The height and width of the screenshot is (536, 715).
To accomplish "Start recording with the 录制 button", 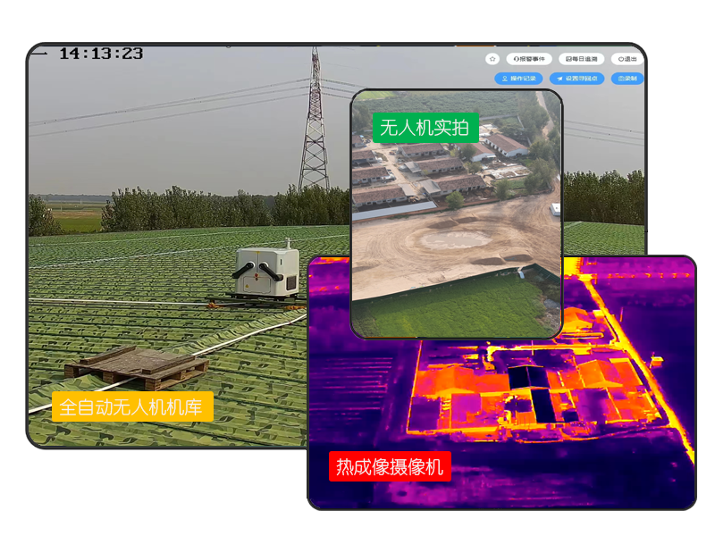I will (x=627, y=79).
